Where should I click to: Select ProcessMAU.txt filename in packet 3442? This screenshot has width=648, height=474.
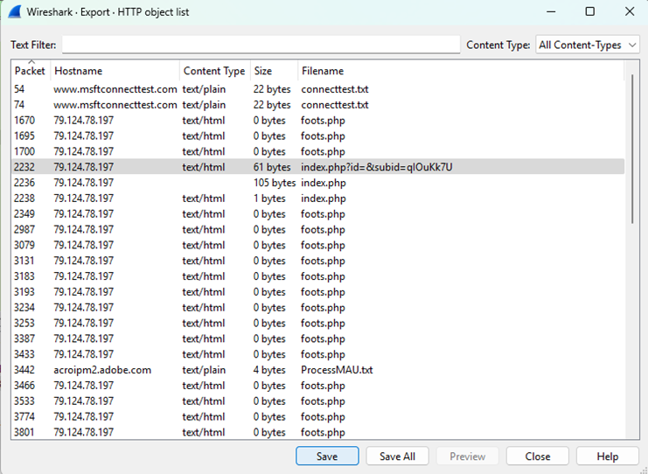(337, 370)
